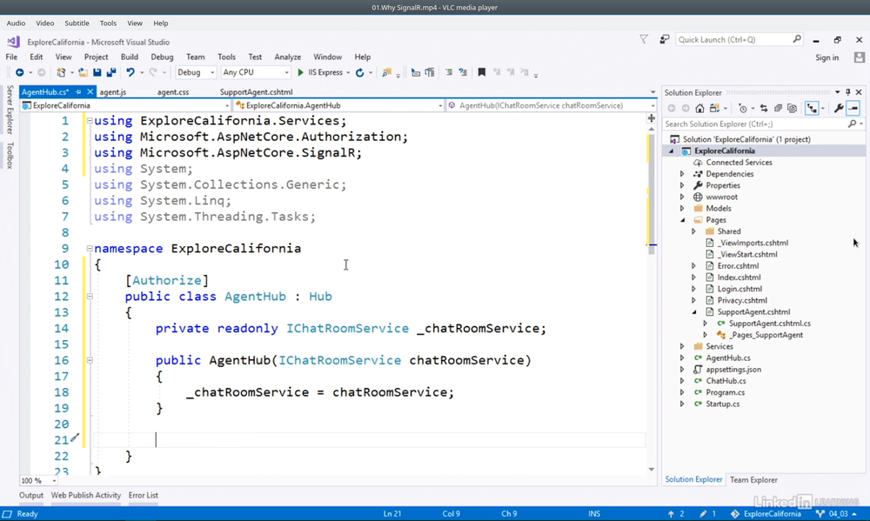Select ChatHub.cs in Solution Explorer
The height and width of the screenshot is (521, 870).
coord(726,381)
